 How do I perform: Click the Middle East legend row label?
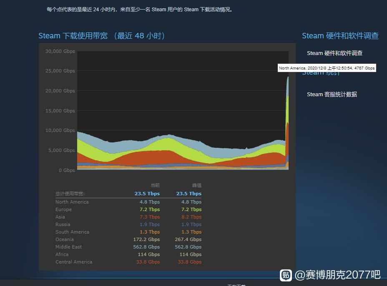click(68, 247)
